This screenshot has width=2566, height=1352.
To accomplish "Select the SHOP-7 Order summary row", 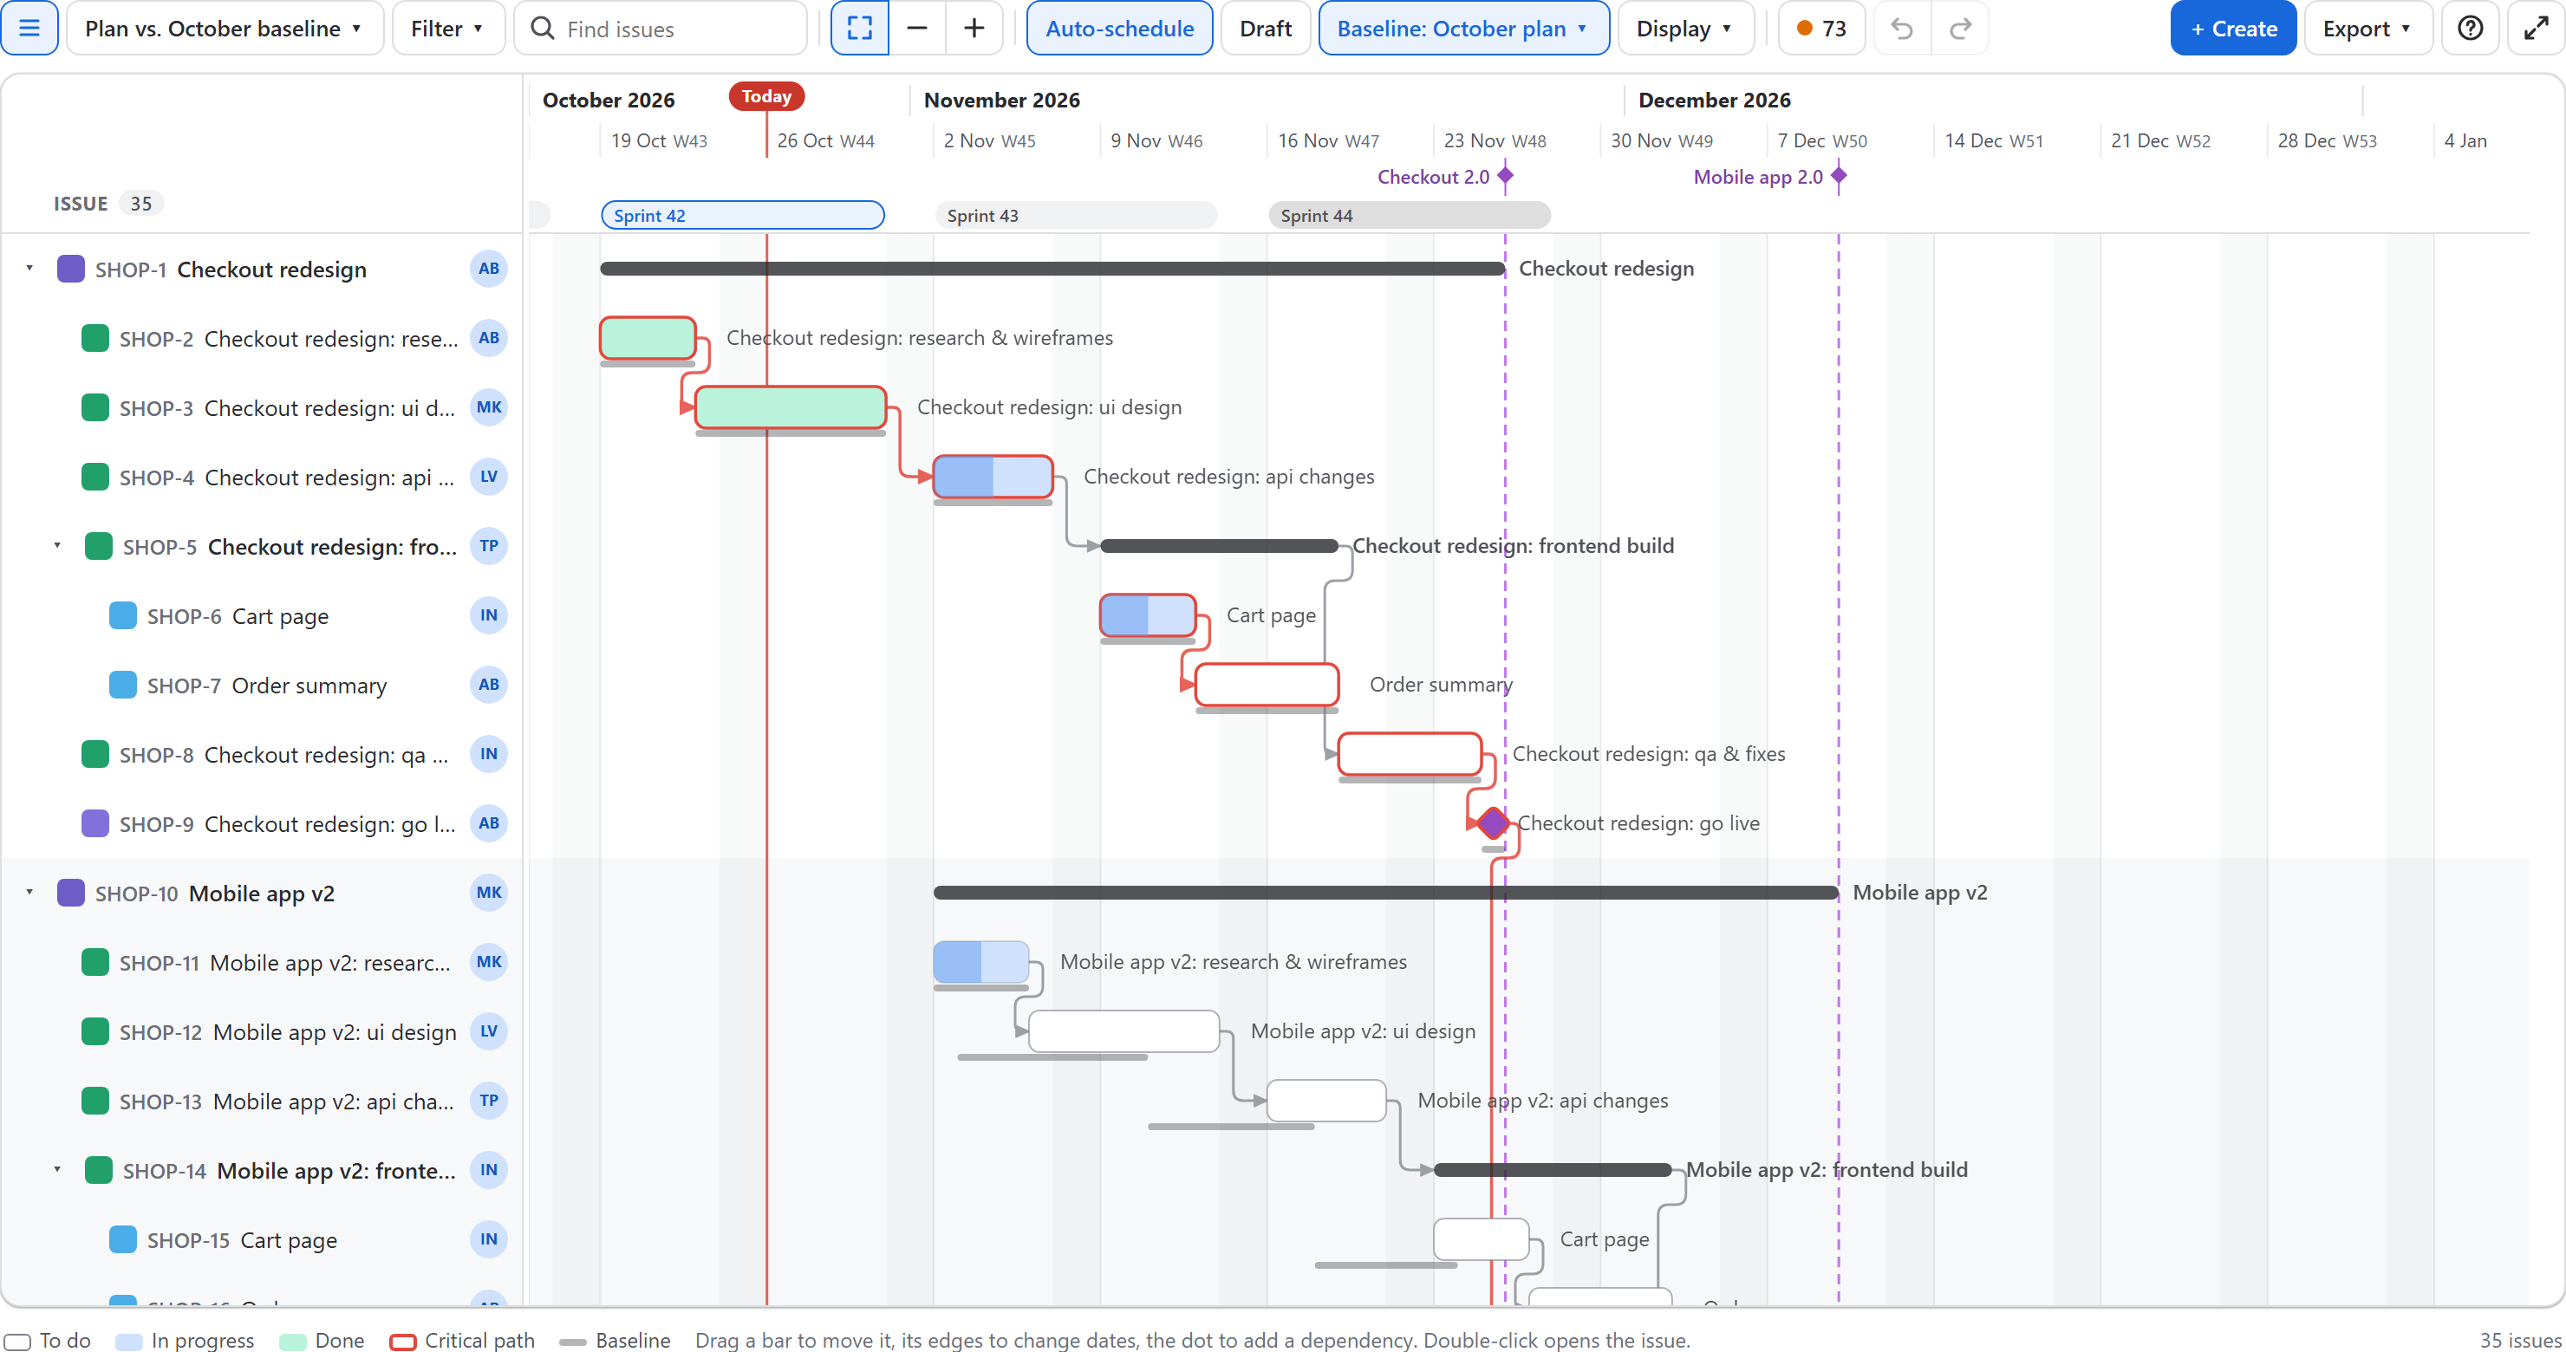I will [x=261, y=685].
